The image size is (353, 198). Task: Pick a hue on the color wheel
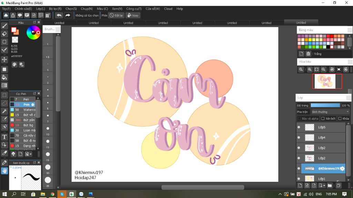pos(33,33)
